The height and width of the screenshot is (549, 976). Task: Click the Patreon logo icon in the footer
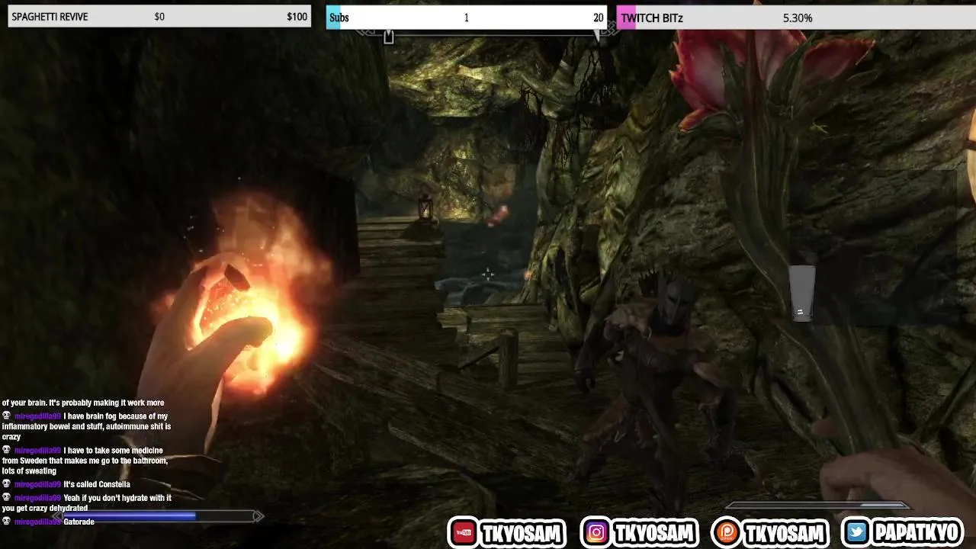pyautogui.click(x=727, y=533)
